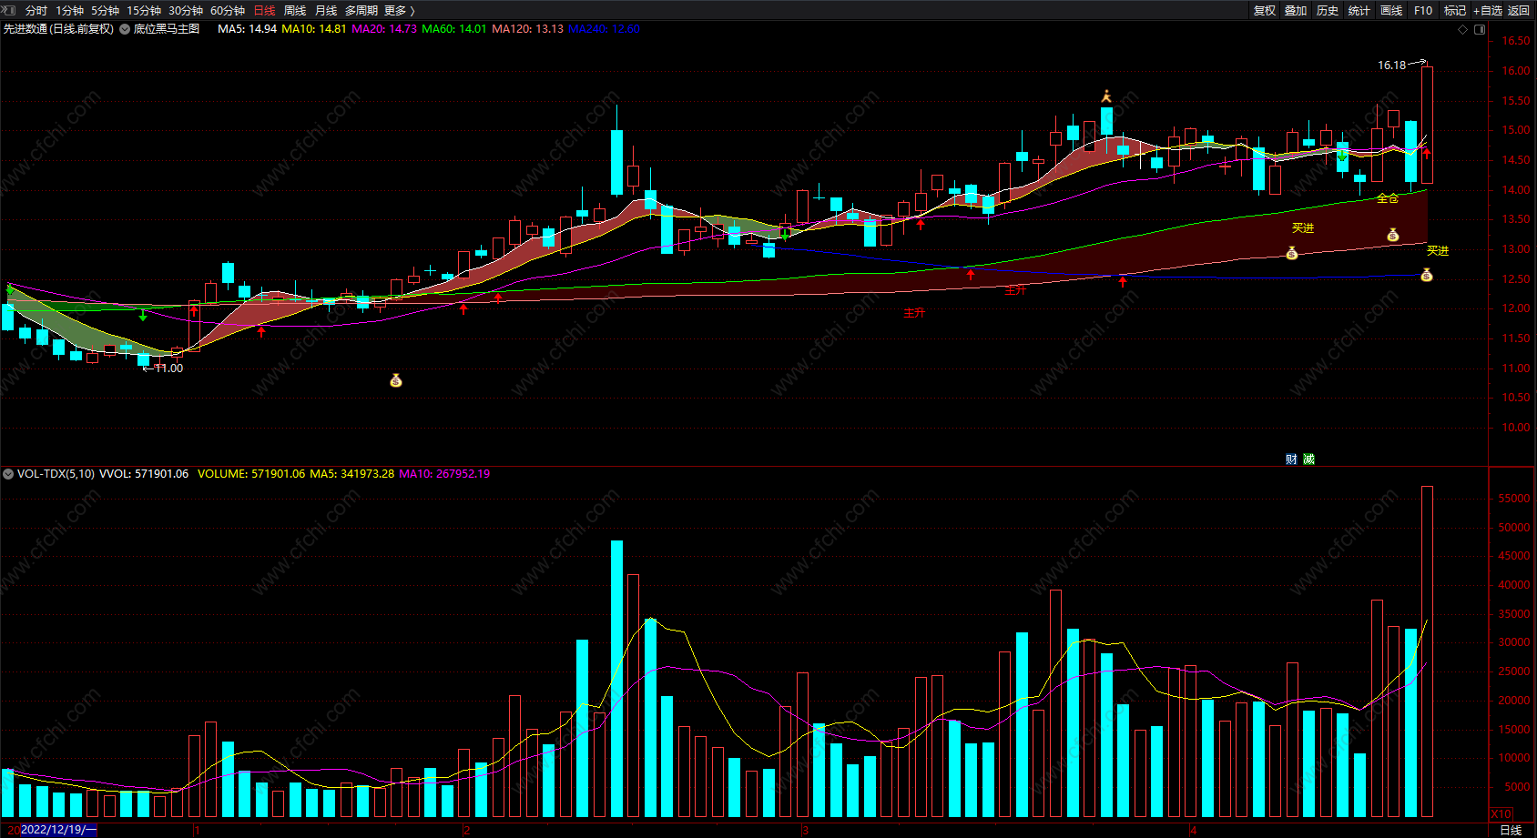
Task: Click the 返回 back button
Action: tap(1519, 11)
